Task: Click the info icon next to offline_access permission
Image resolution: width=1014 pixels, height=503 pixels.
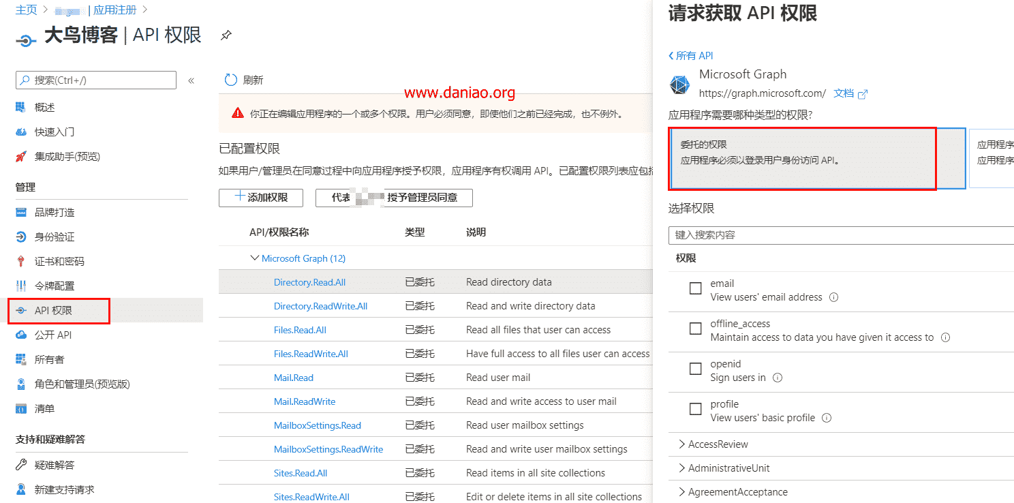Action: (945, 337)
